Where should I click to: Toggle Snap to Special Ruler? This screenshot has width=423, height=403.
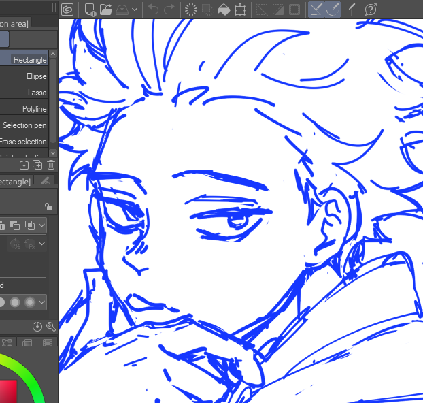pos(333,10)
